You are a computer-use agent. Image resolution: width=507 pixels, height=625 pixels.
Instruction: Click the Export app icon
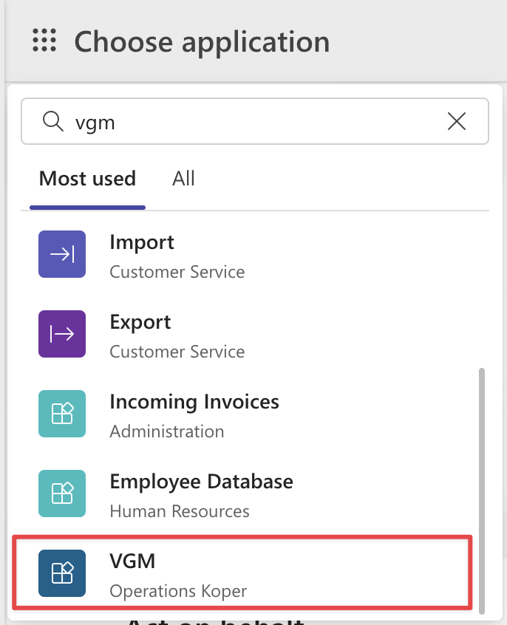click(62, 334)
